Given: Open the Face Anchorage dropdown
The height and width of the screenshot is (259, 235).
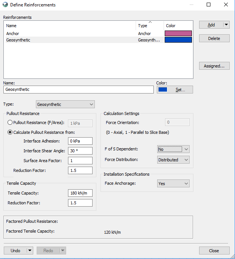Looking at the screenshot, I should pos(173,184).
